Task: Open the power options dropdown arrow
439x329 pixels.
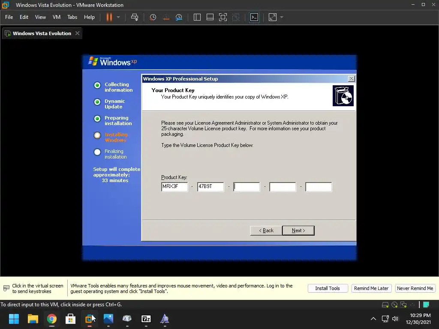Action: point(118,17)
